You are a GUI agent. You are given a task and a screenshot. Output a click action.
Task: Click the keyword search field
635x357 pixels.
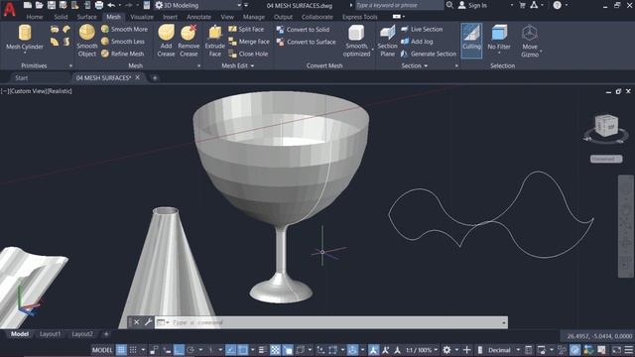pos(399,5)
